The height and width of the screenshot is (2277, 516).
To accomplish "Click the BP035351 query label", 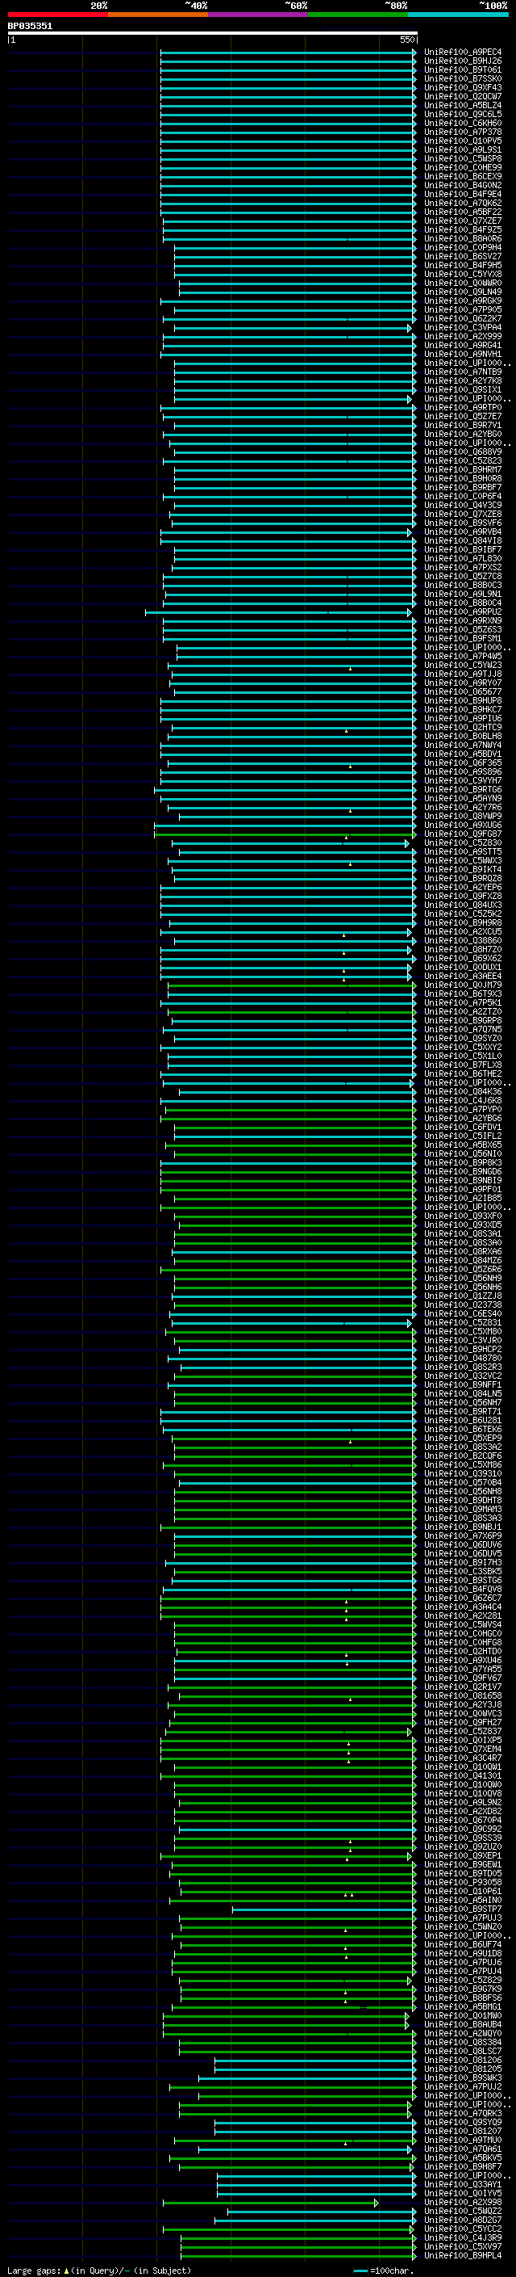I will point(30,26).
